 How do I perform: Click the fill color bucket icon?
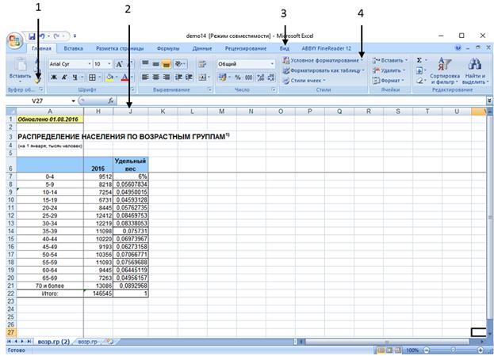point(110,78)
